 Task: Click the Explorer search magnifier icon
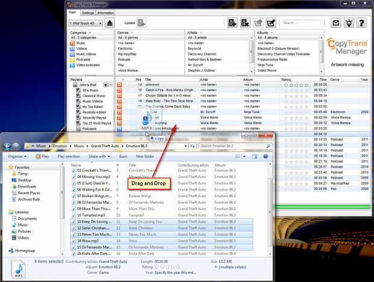268,146
